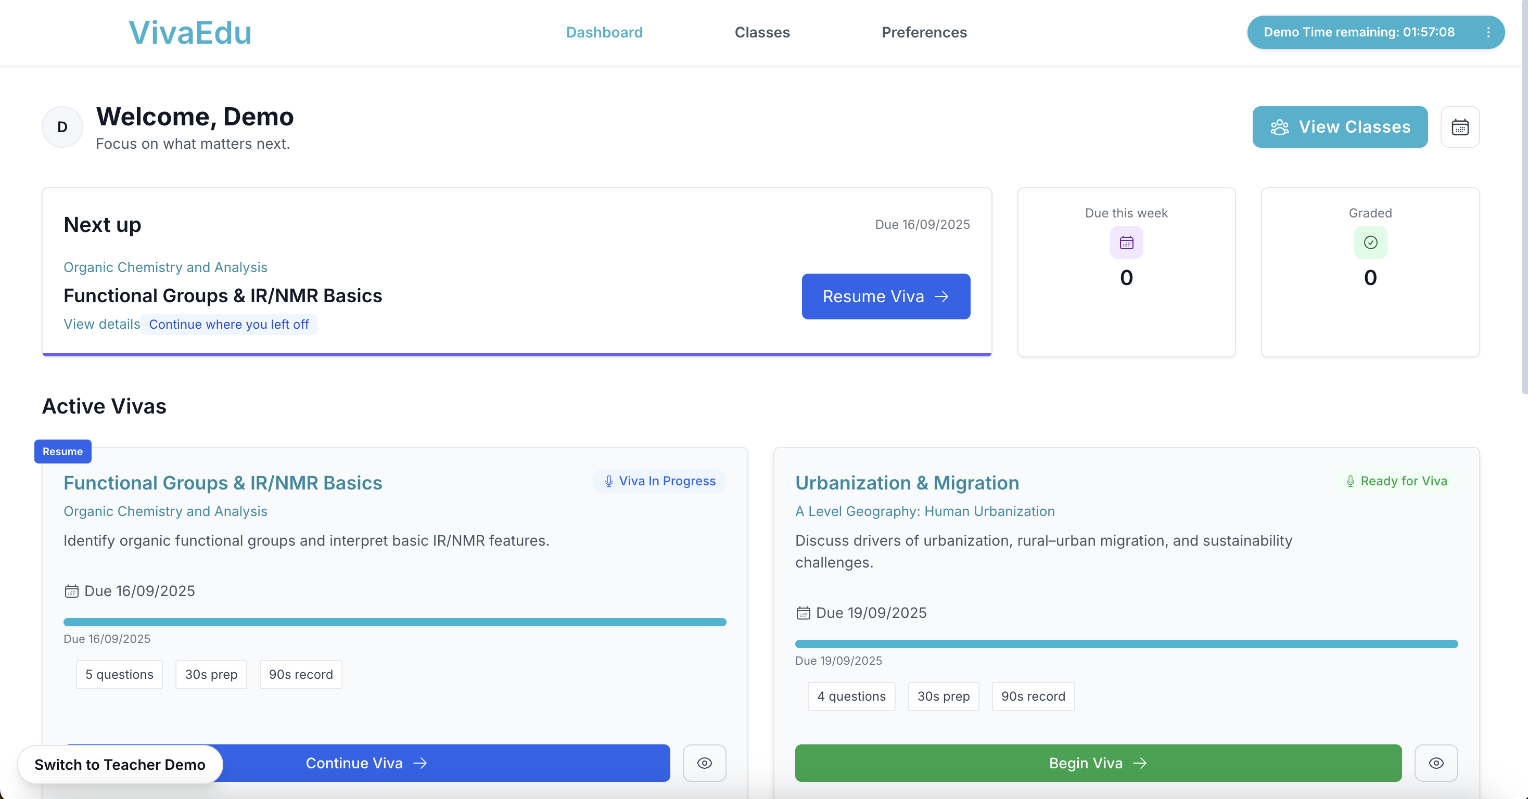This screenshot has width=1528, height=799.
Task: Click the Due this week calendar icon
Action: click(x=1126, y=242)
